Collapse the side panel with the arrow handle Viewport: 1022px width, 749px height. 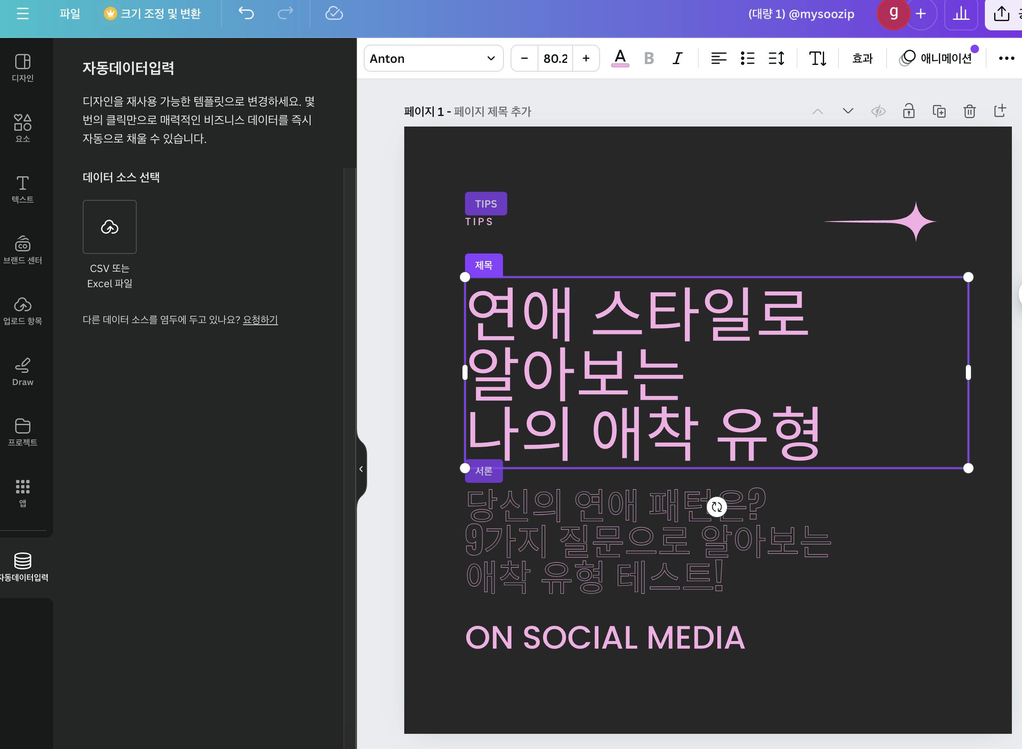tap(361, 469)
